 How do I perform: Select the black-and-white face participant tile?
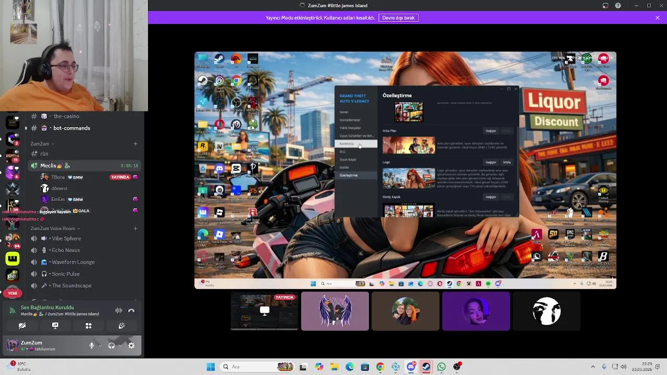pos(547,311)
